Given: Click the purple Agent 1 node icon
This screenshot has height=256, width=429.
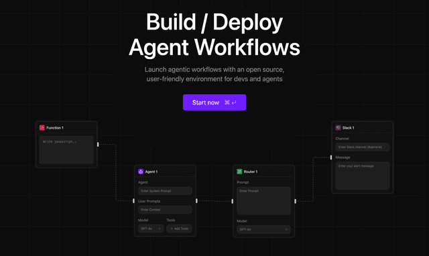Looking at the screenshot, I should [141, 172].
